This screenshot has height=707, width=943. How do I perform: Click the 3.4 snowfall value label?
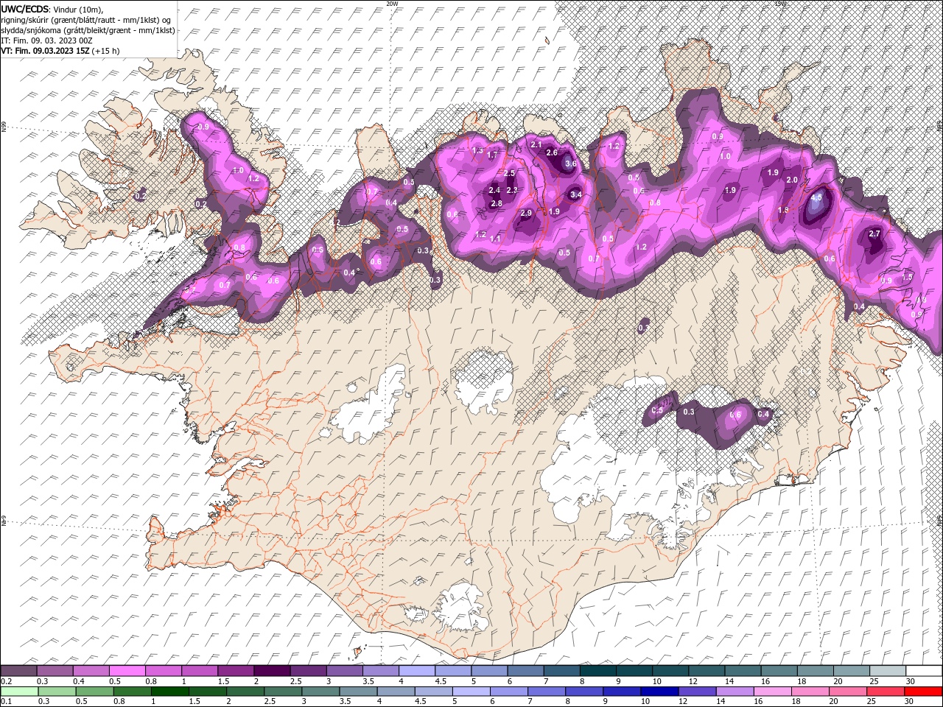pos(576,194)
